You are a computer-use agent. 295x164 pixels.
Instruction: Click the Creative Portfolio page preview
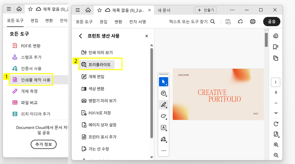point(218,94)
